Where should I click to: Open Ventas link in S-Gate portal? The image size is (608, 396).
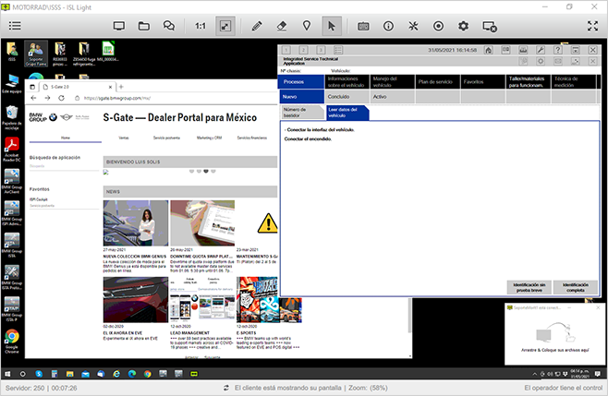point(124,137)
